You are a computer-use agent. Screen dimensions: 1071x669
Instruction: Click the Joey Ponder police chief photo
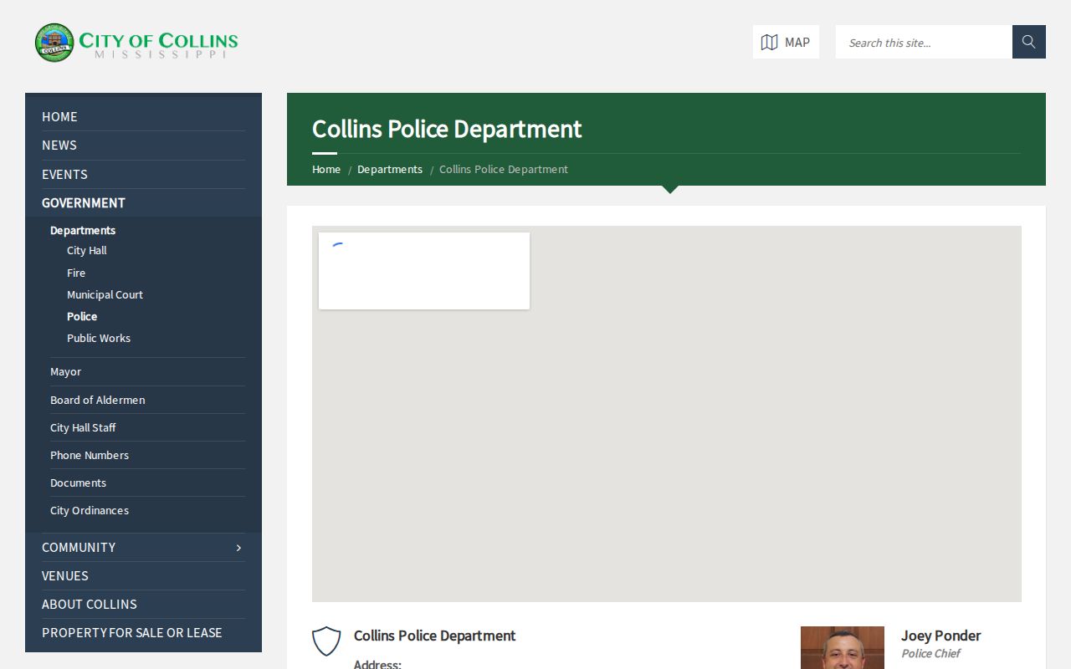[843, 648]
